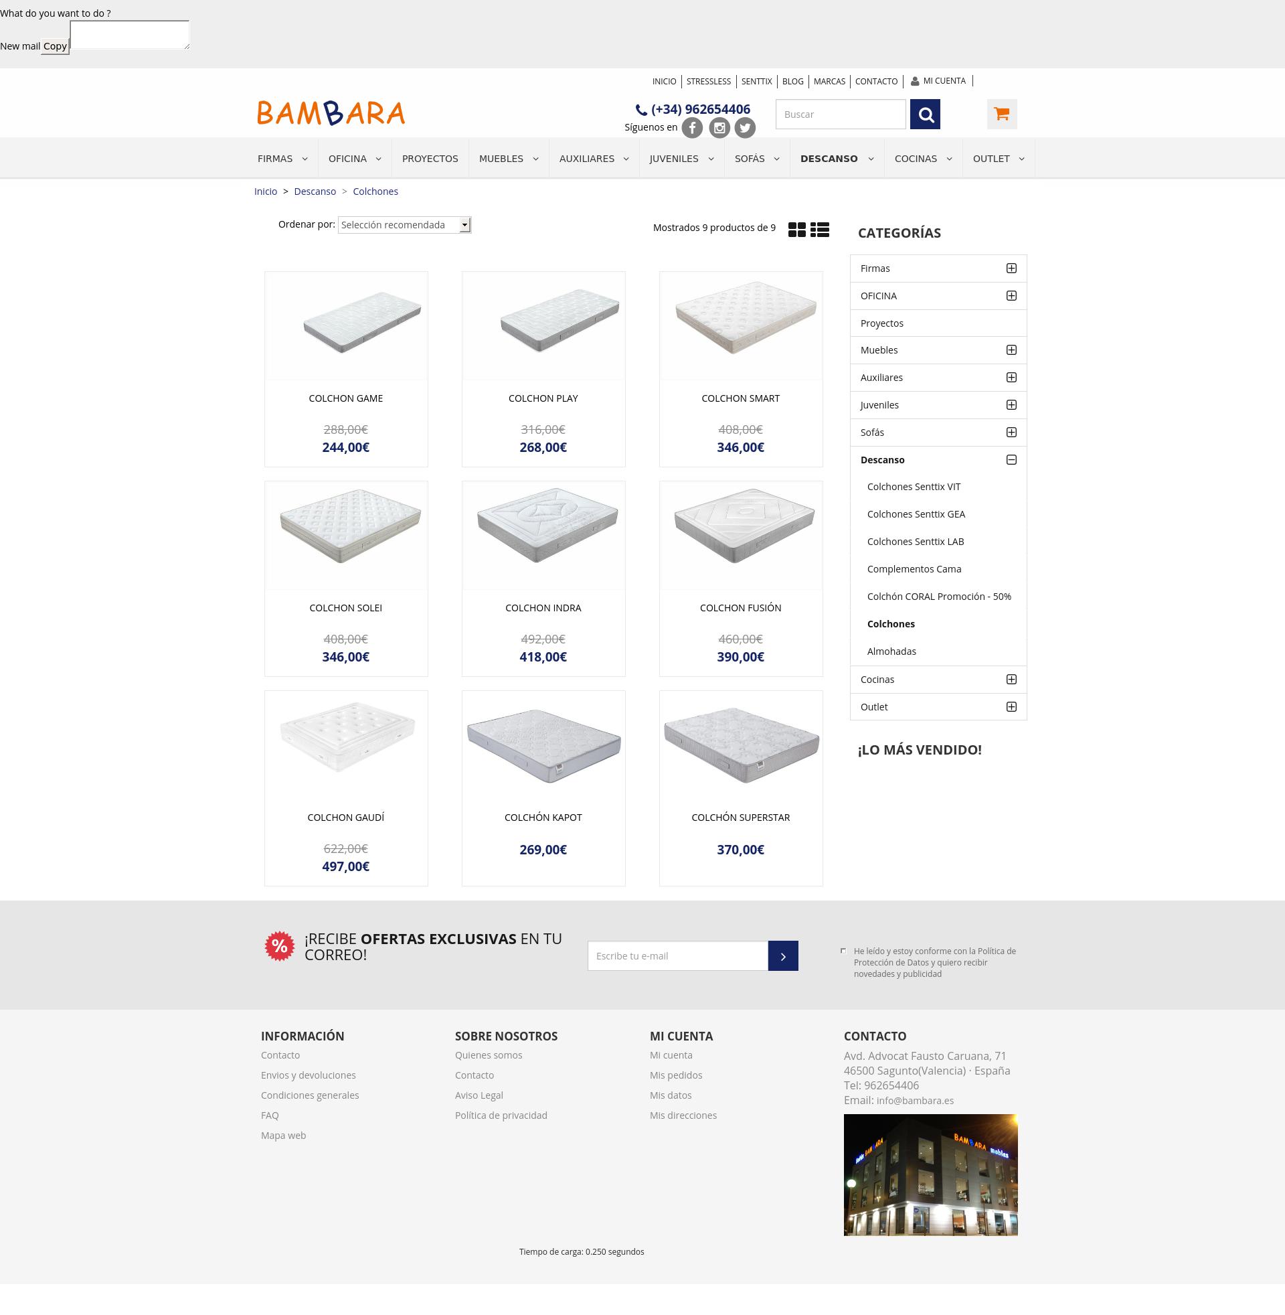1285x1315 pixels.
Task: Open COLCHON SOLEI product image
Action: click(346, 536)
